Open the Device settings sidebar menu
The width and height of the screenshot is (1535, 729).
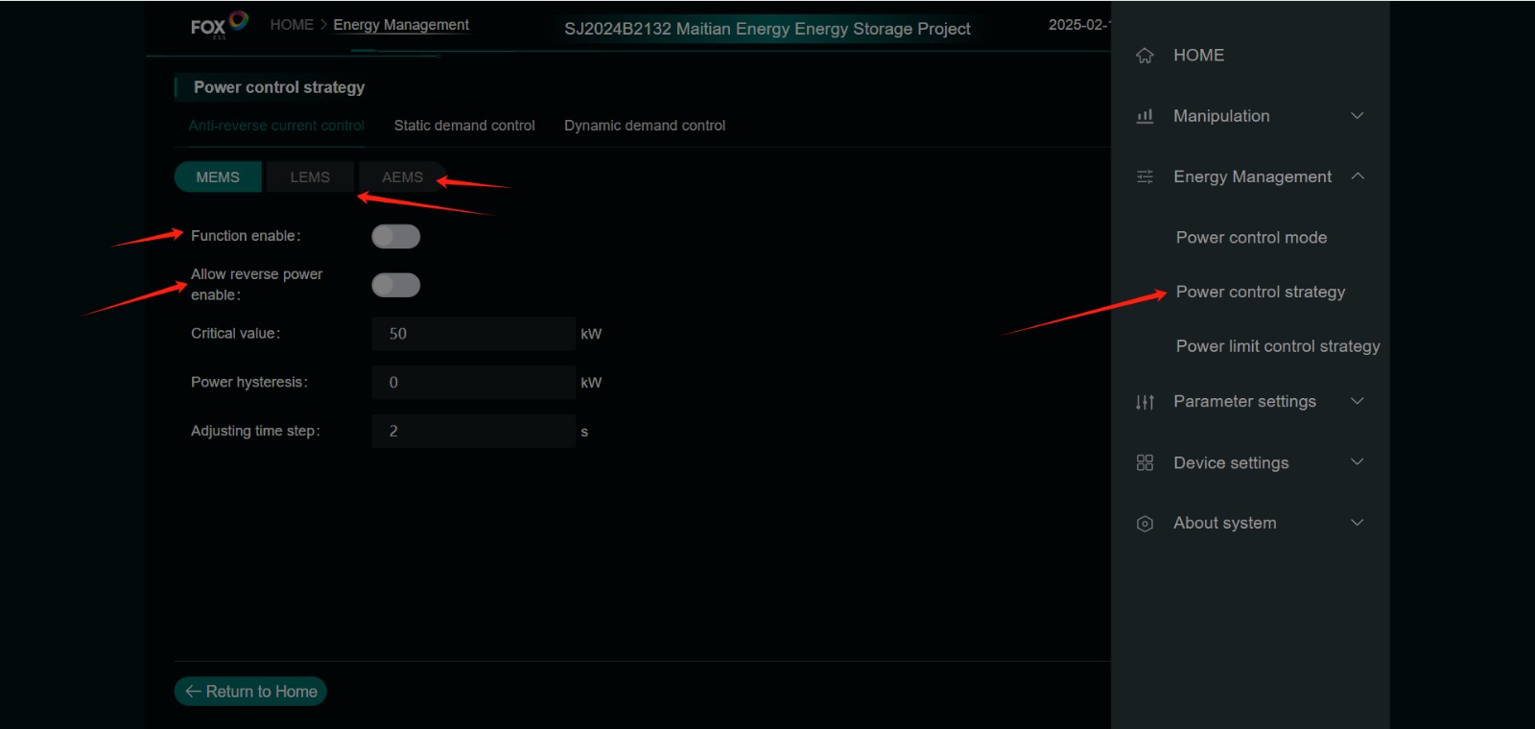coord(1231,462)
